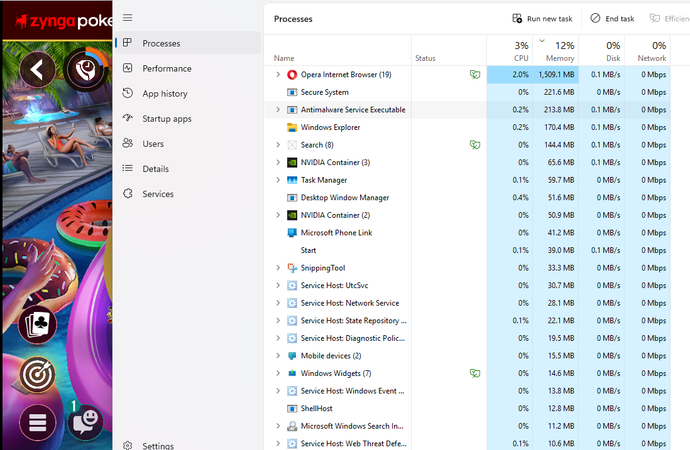This screenshot has width=690, height=450.
Task: Click the timer phone icon in Zynga Poker
Action: click(x=86, y=70)
